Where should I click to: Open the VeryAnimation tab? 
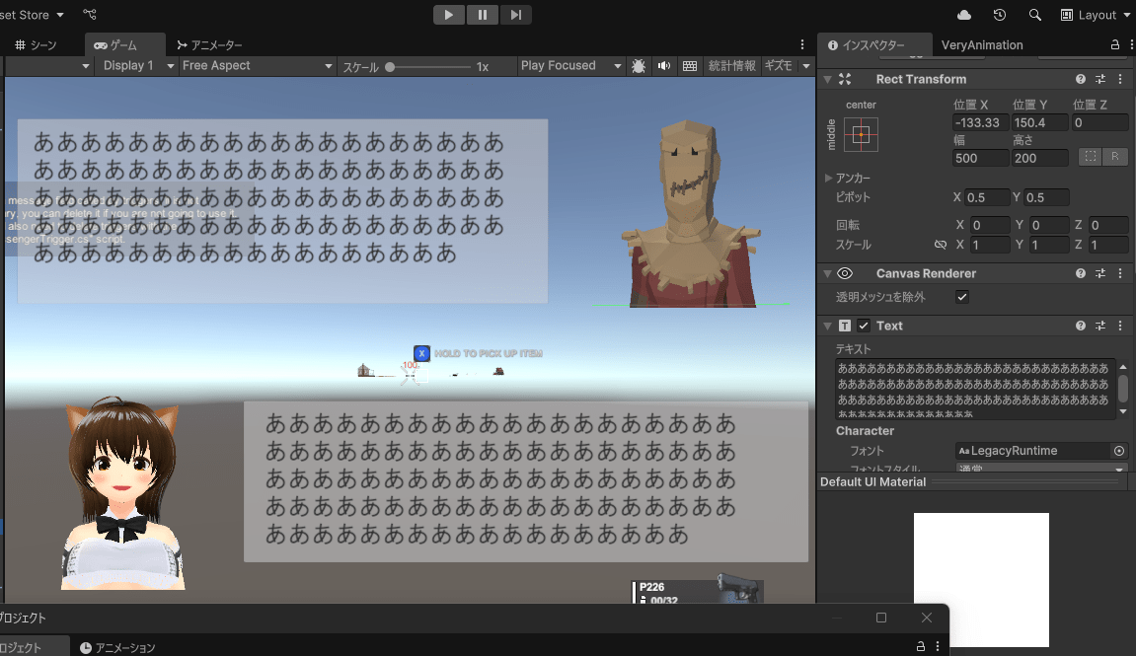tap(981, 45)
